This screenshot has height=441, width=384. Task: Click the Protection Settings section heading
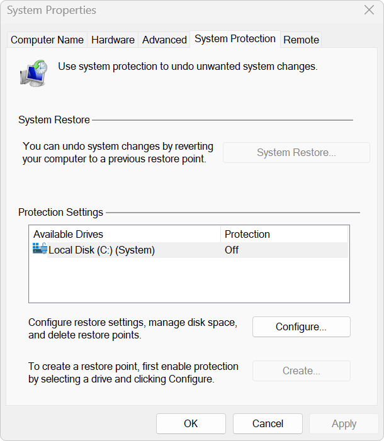click(61, 213)
